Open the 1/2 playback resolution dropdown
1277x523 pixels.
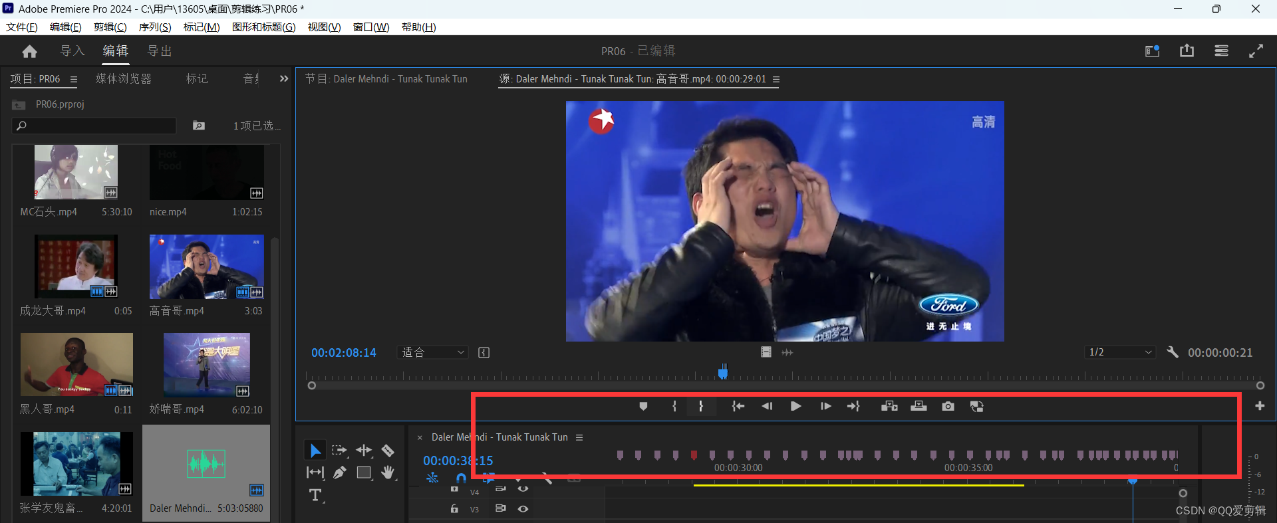[1120, 352]
